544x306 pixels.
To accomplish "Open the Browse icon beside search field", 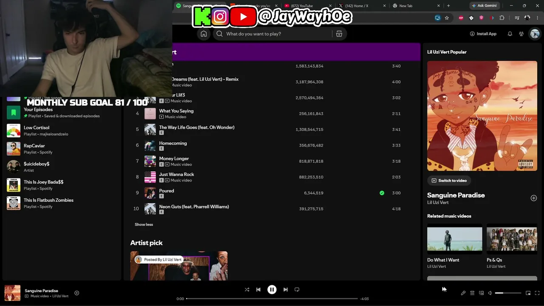I will [x=339, y=34].
